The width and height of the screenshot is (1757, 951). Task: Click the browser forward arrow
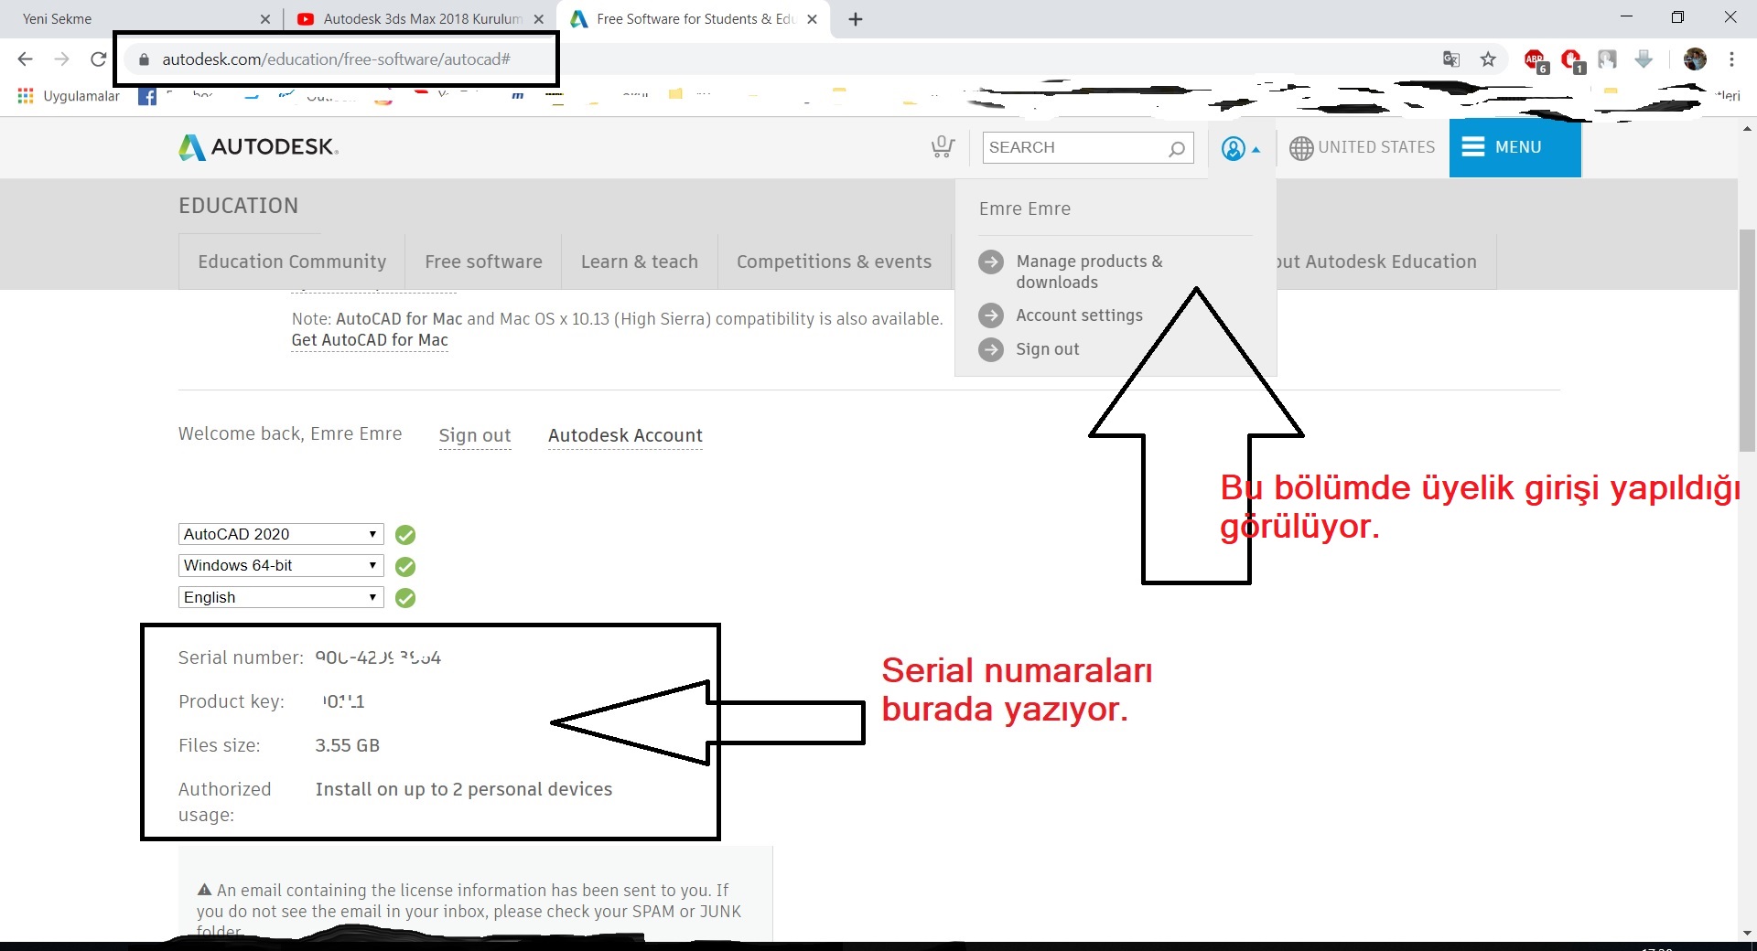click(61, 59)
